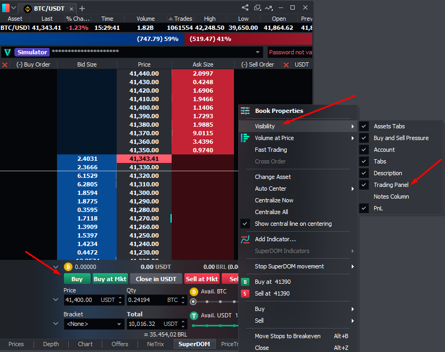Open the account selector dropdown
Image resolution: width=445 pixels, height=352 pixels.
point(258,52)
